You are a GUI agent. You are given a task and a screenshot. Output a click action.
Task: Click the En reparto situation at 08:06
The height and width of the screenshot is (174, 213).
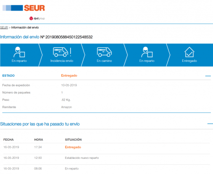coord(72,169)
